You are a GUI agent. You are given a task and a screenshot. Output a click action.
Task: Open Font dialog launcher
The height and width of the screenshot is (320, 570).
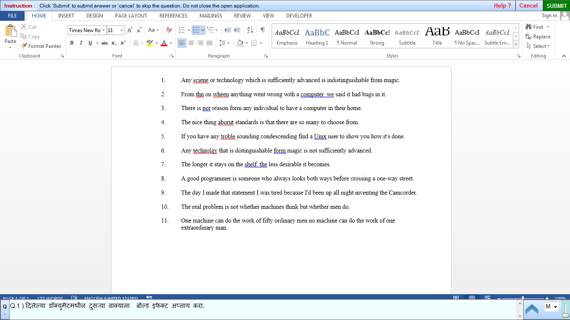tap(172, 56)
